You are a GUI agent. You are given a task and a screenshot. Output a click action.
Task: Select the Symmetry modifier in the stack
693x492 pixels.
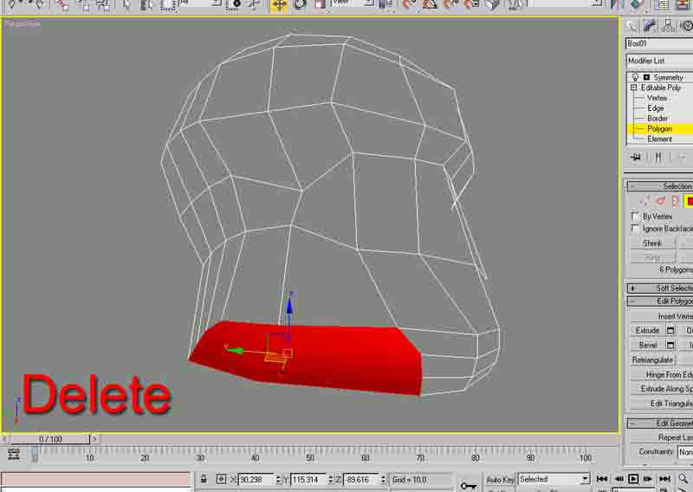(x=668, y=77)
